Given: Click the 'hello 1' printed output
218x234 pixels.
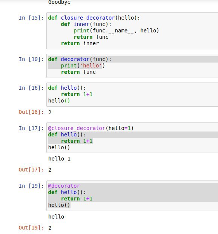Looking at the screenshot, I should pyautogui.click(x=59, y=159).
